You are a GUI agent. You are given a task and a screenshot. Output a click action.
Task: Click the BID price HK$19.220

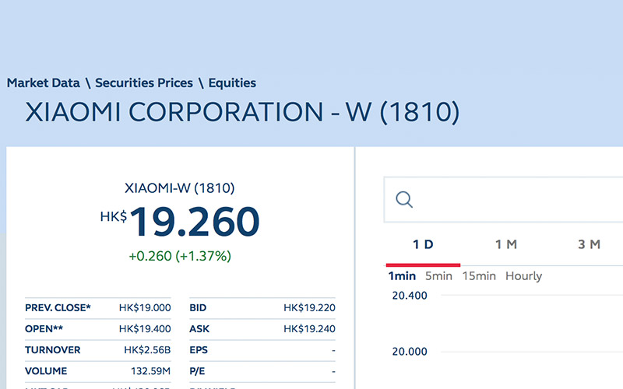[x=309, y=307]
